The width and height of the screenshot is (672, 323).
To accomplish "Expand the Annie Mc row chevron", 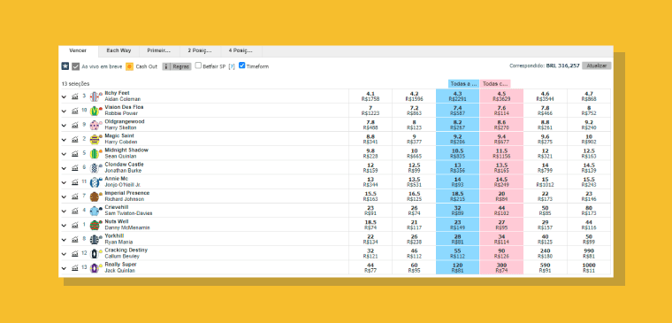I will tap(65, 182).
